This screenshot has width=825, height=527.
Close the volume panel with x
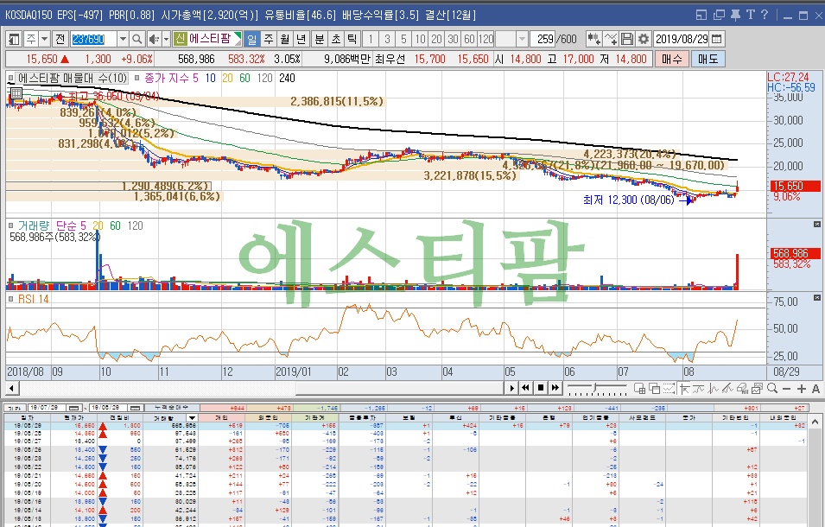pos(816,225)
